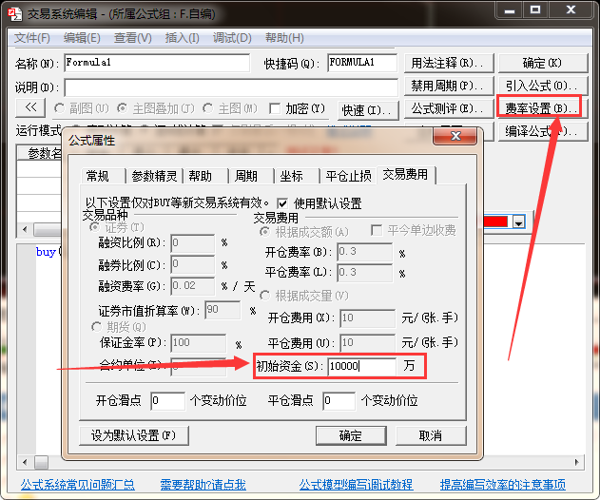Cancel the 公式属性 dialog with 取消

click(430, 435)
